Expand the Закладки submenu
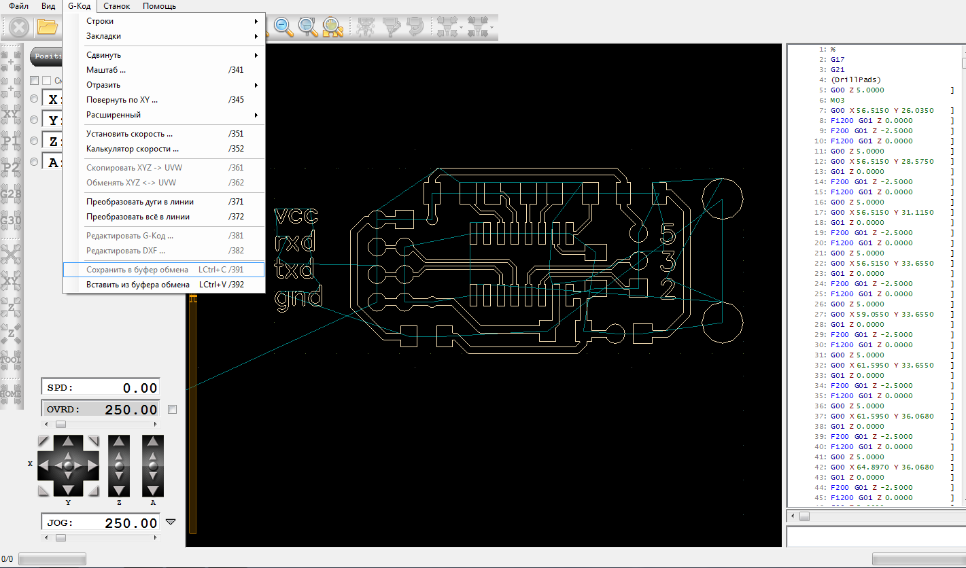Viewport: 966px width, 568px height. (x=163, y=36)
